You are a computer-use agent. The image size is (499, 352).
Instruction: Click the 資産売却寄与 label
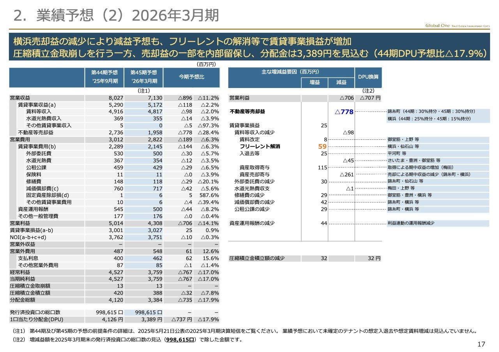tap(255, 174)
